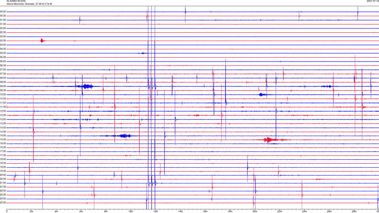The width and height of the screenshot is (379, 213).
Task: Select the 16:00 trace time label
Action: (x=3, y=144)
